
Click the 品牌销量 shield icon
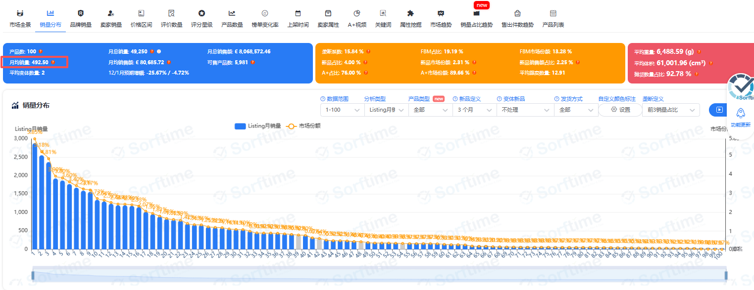[81, 13]
